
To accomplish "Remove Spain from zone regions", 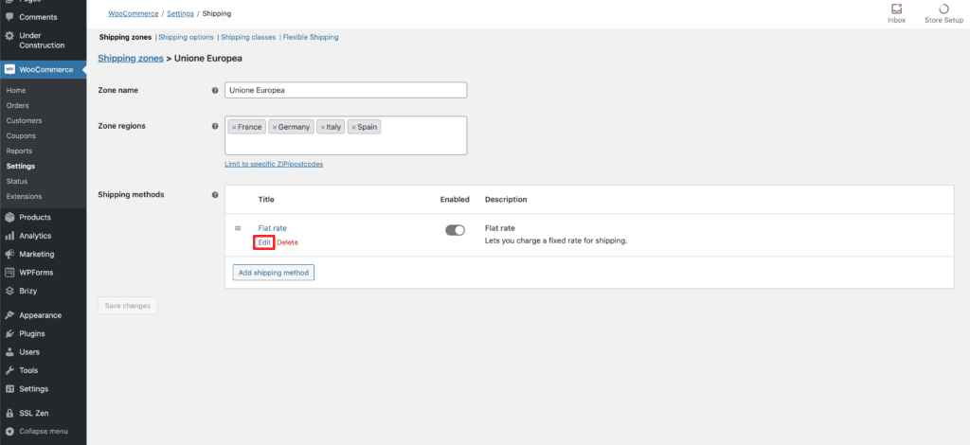I will (353, 127).
